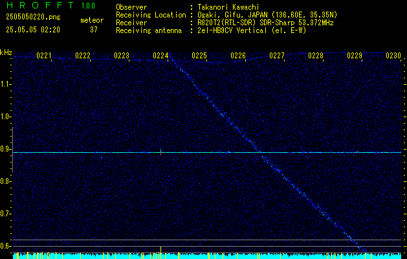Click the 1.0 frequency axis label
Screen dimensions: 407x259
[5, 117]
